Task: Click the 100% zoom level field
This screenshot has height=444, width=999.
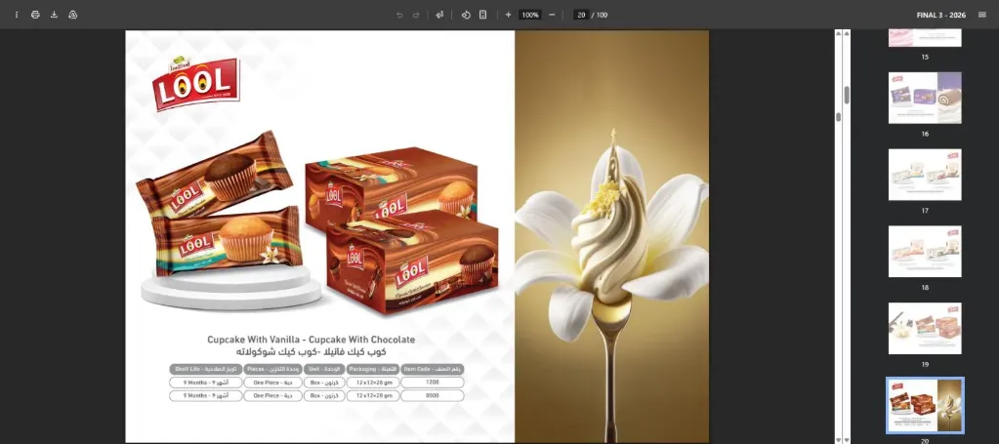Action: tap(530, 15)
